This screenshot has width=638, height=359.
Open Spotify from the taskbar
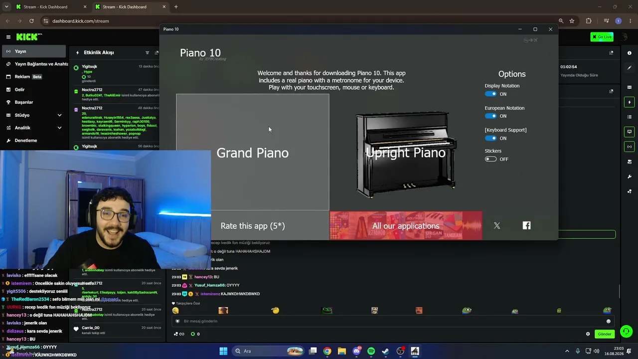[x=371, y=351]
